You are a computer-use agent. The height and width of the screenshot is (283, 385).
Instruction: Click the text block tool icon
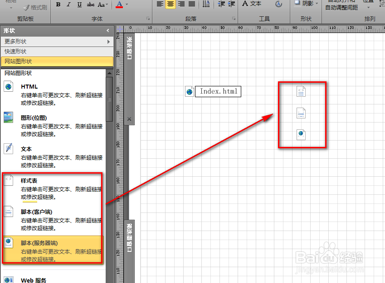[279, 4]
